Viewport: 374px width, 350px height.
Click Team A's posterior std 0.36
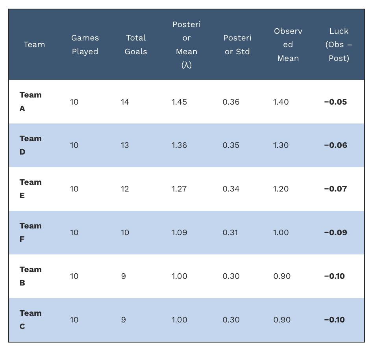(231, 102)
